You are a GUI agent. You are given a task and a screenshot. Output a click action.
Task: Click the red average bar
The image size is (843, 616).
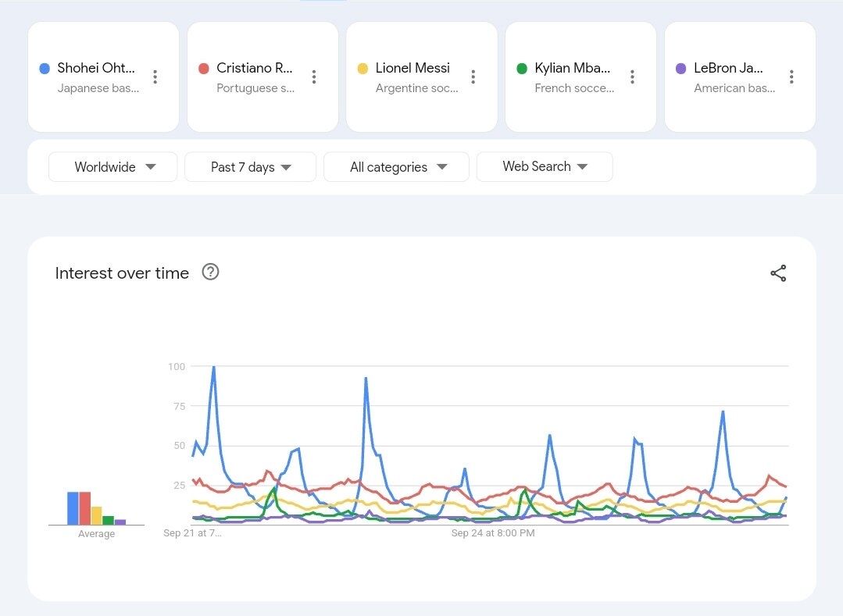tap(84, 508)
